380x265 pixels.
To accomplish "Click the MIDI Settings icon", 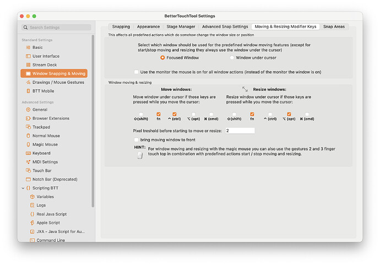I will point(28,162).
